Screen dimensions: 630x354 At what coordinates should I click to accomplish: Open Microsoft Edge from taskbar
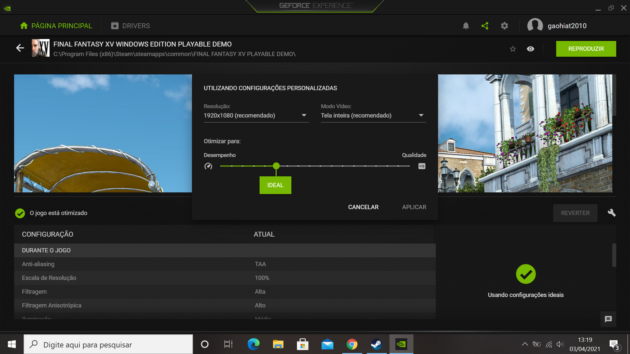pos(253,344)
